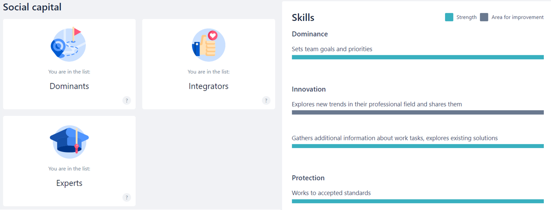
Task: Select the Dominance skills heading
Action: (310, 34)
